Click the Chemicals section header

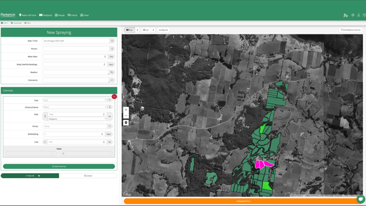point(59,90)
